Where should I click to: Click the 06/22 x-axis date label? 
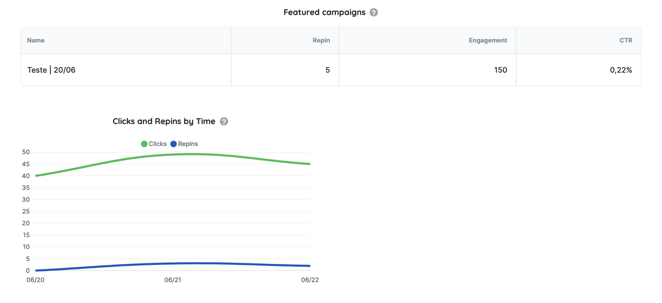pos(310,280)
